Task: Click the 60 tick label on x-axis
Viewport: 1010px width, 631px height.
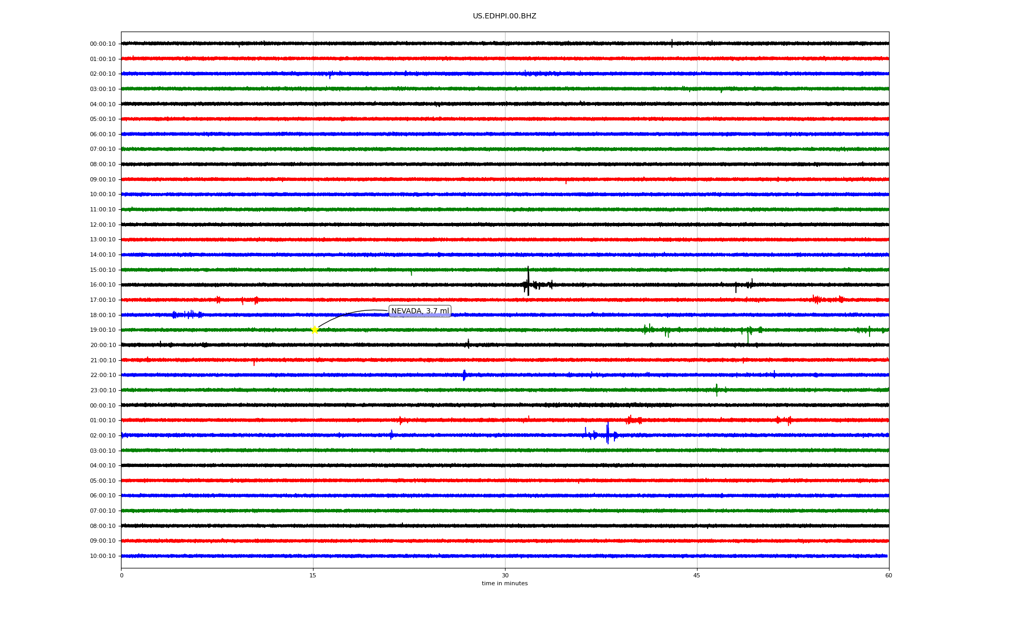Action: [x=888, y=575]
